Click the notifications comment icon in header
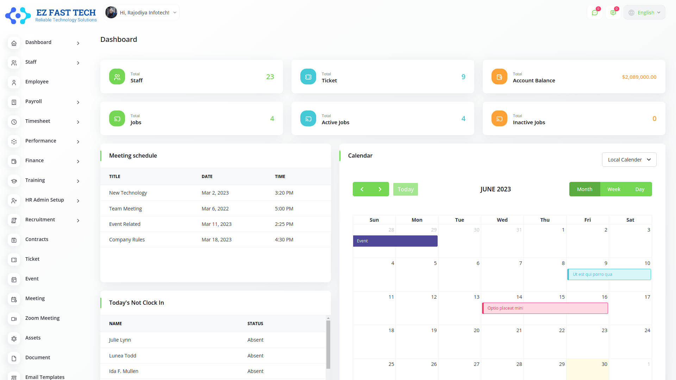The width and height of the screenshot is (676, 380). pos(613,13)
